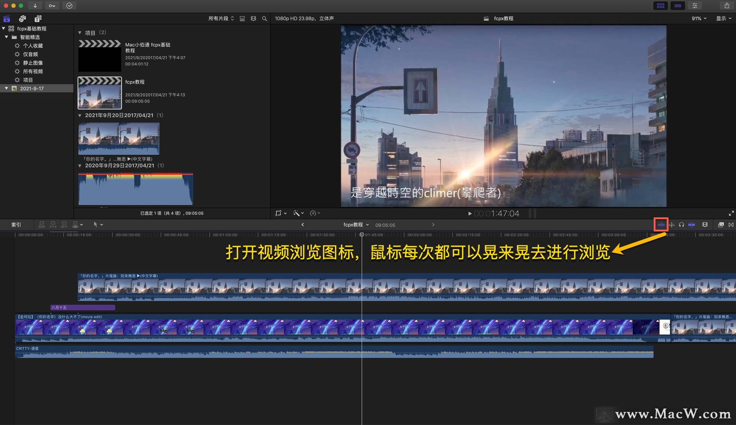Open the 所有片段 clip filter dropdown
This screenshot has height=425, width=736.
pos(221,18)
